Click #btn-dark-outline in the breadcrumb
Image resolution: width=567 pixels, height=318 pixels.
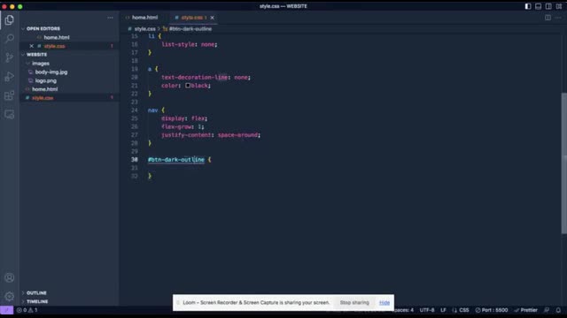[190, 29]
